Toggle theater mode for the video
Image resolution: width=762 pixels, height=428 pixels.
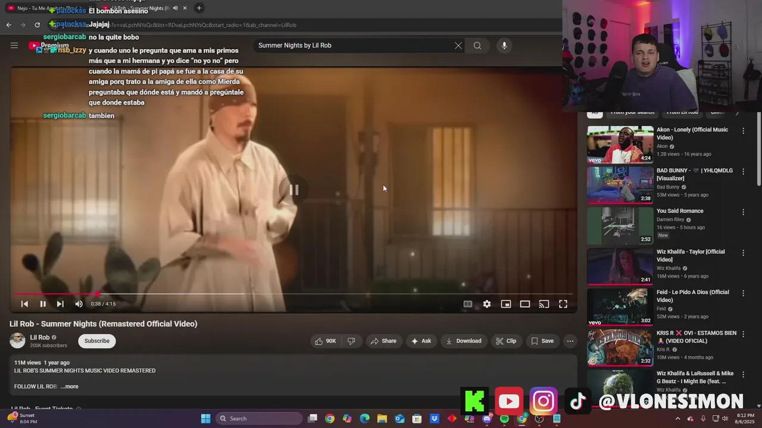525,304
